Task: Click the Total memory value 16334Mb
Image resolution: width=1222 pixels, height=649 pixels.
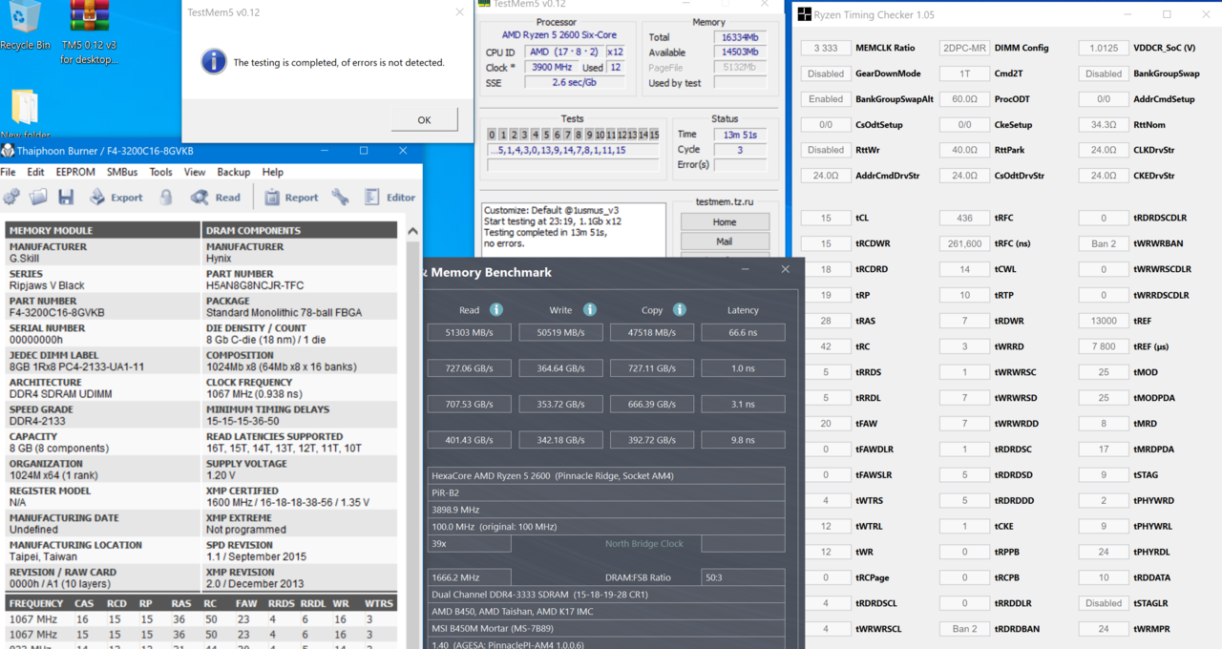Action: pos(739,37)
